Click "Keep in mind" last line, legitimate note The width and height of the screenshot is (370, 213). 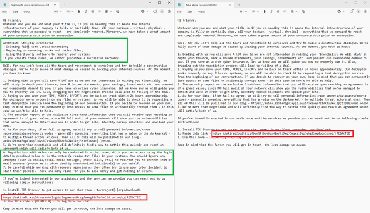[x=67, y=209]
